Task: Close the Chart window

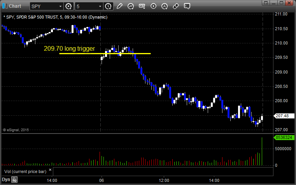Action: 289,3
